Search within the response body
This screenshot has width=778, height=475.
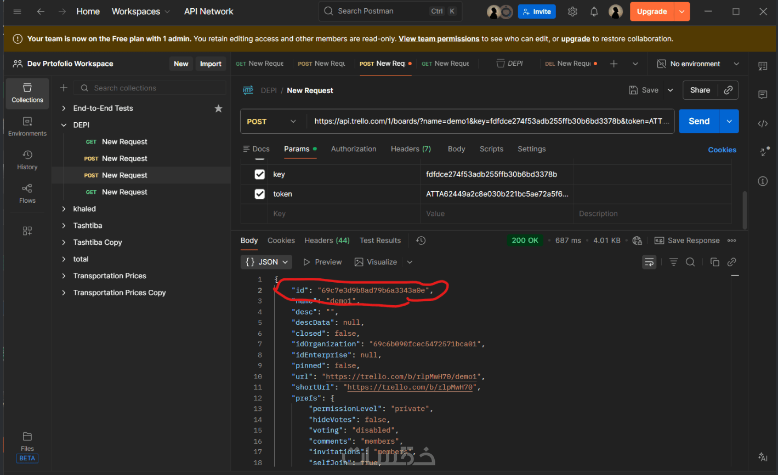(690, 262)
